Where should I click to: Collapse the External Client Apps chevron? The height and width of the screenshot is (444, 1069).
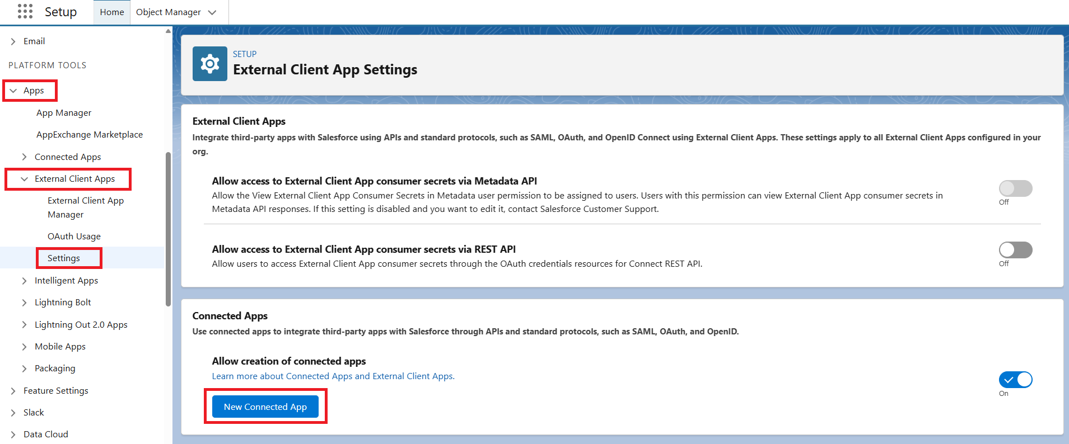[x=24, y=179]
